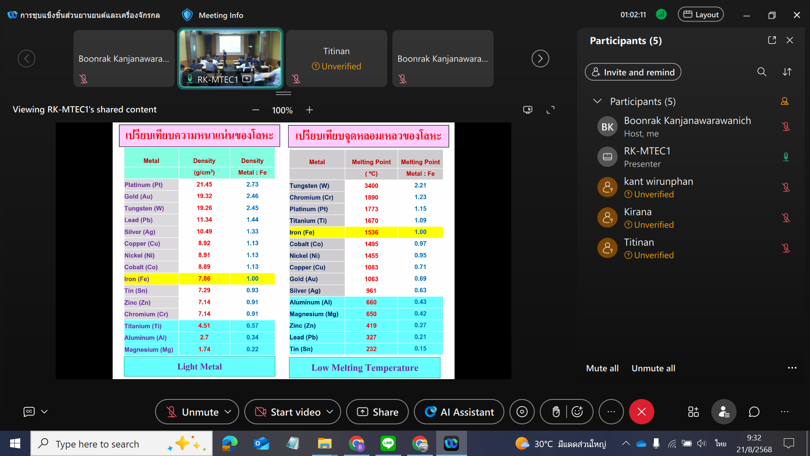Toggle RK-MTEC1 microphone icon in list
This screenshot has height=456, width=810.
coord(786,157)
